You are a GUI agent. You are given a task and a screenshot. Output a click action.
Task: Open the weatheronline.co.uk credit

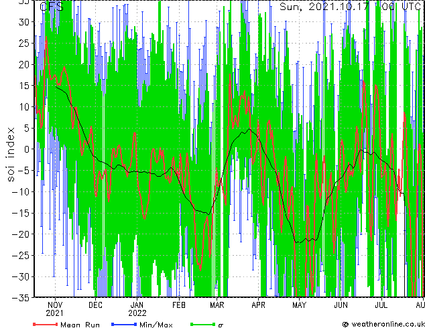click(383, 324)
